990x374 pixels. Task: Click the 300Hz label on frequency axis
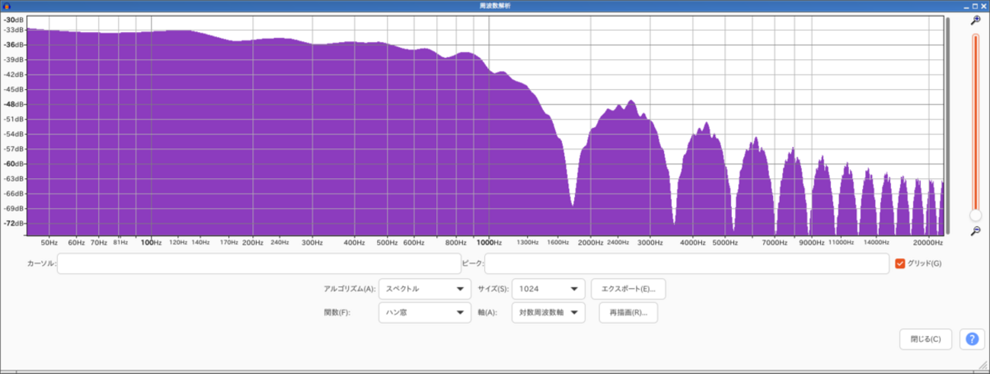pos(311,242)
